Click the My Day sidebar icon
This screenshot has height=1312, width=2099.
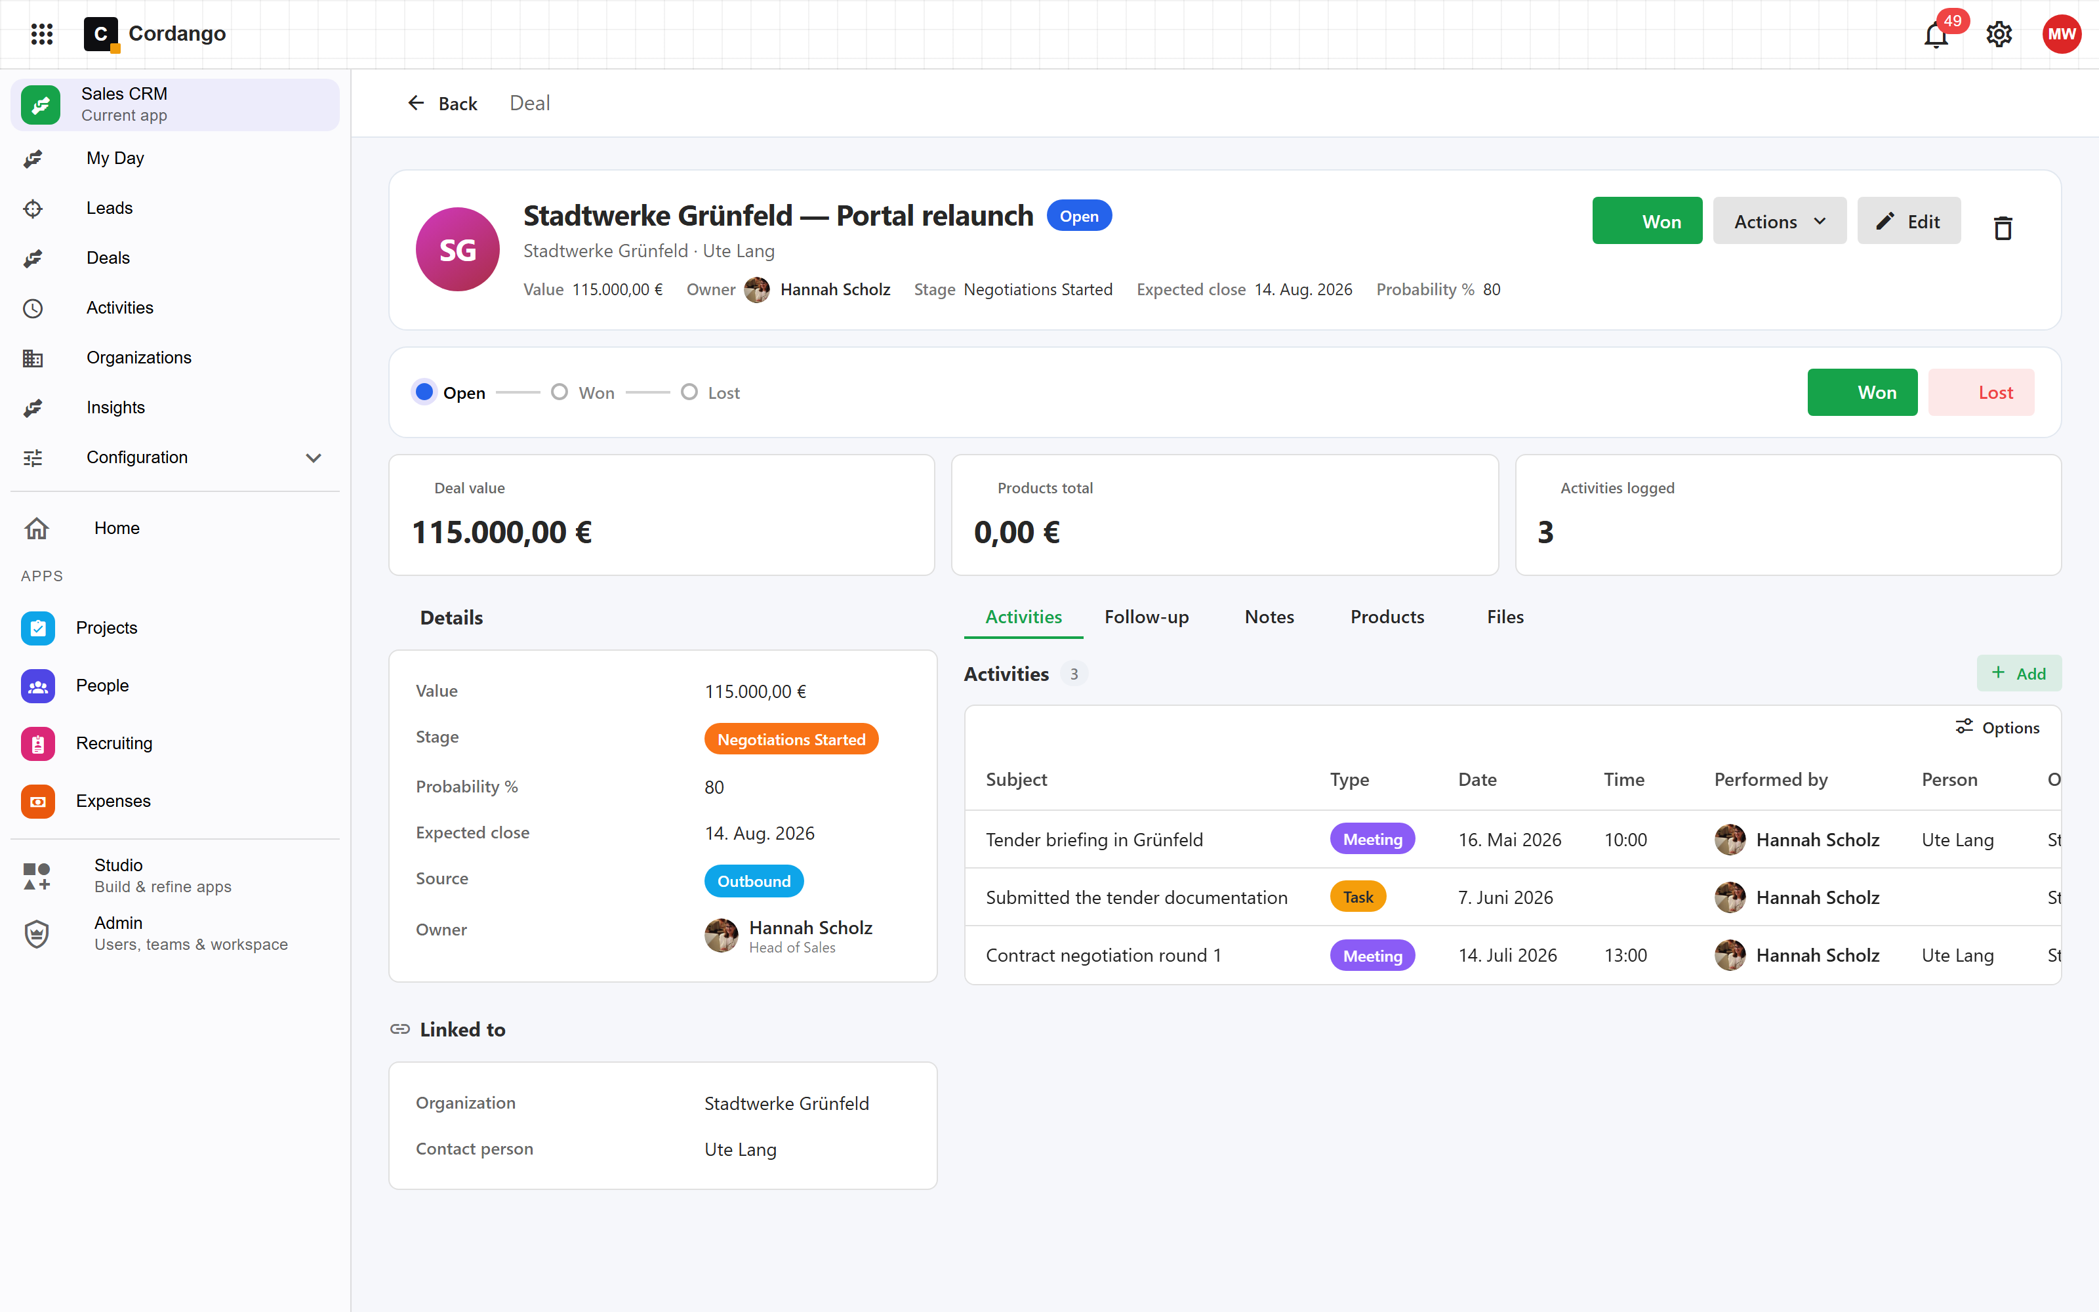tap(33, 159)
